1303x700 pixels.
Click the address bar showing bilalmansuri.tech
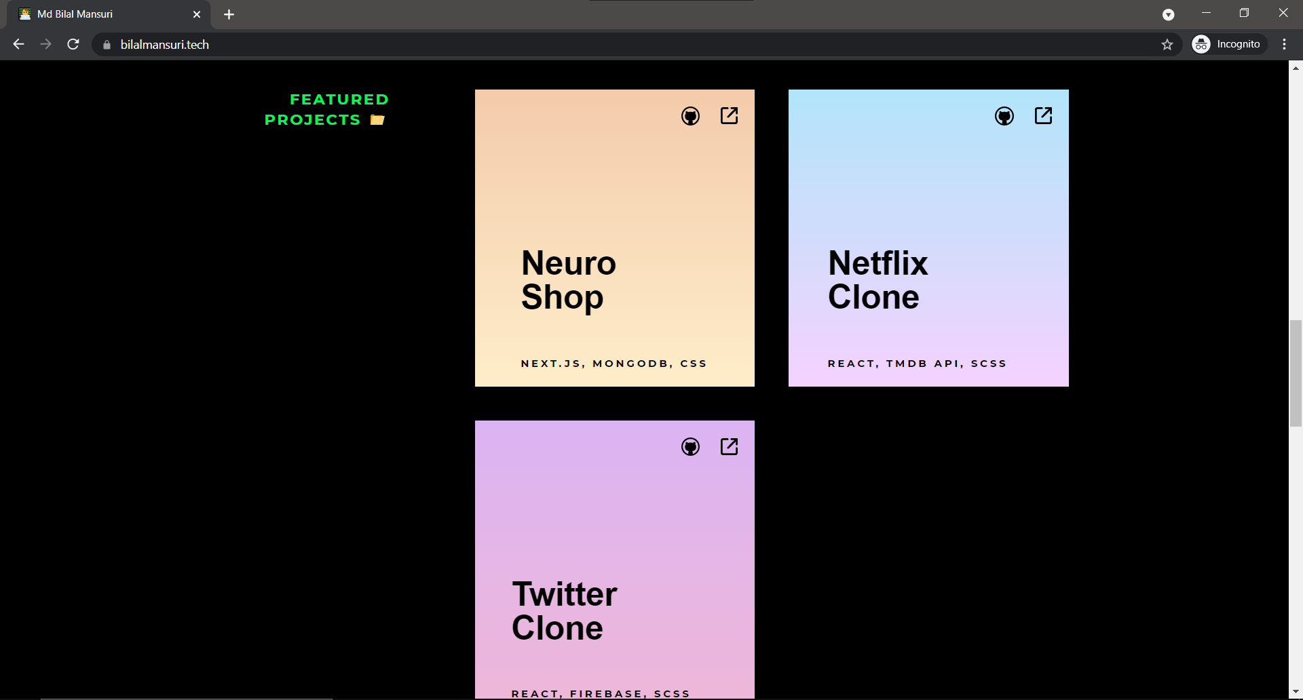pos(638,45)
